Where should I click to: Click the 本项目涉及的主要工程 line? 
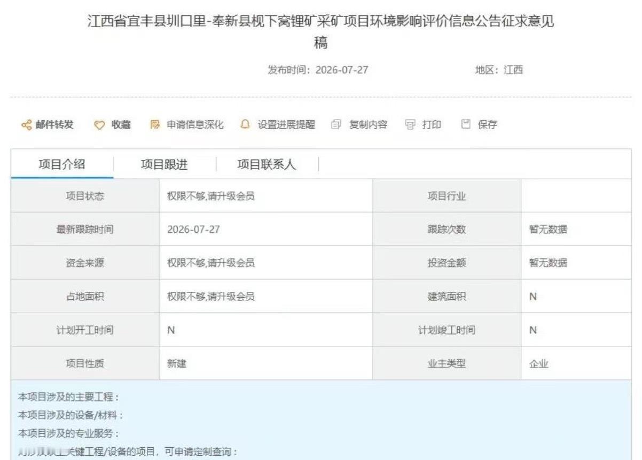pyautogui.click(x=69, y=398)
